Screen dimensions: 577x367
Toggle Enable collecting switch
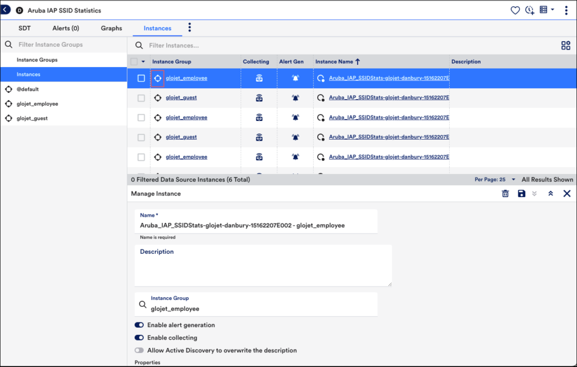[x=139, y=338]
